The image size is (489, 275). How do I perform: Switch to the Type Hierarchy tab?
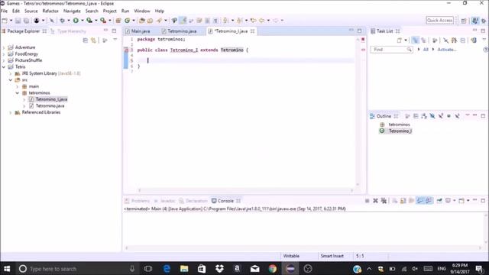click(x=68, y=31)
